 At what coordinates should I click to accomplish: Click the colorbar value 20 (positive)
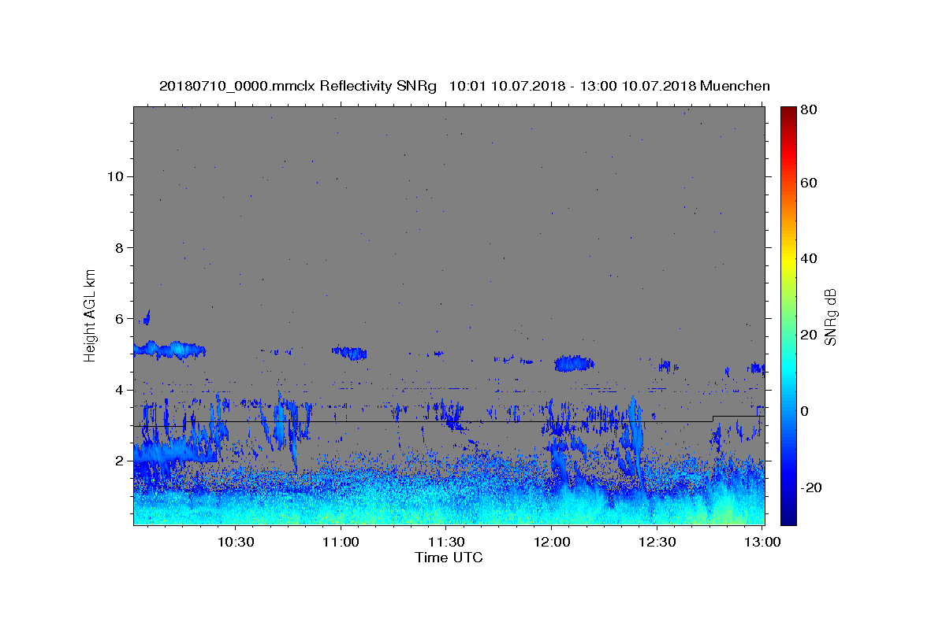(x=810, y=335)
